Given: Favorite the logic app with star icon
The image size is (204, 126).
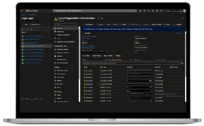Looking at the screenshot, I should click(102, 18).
